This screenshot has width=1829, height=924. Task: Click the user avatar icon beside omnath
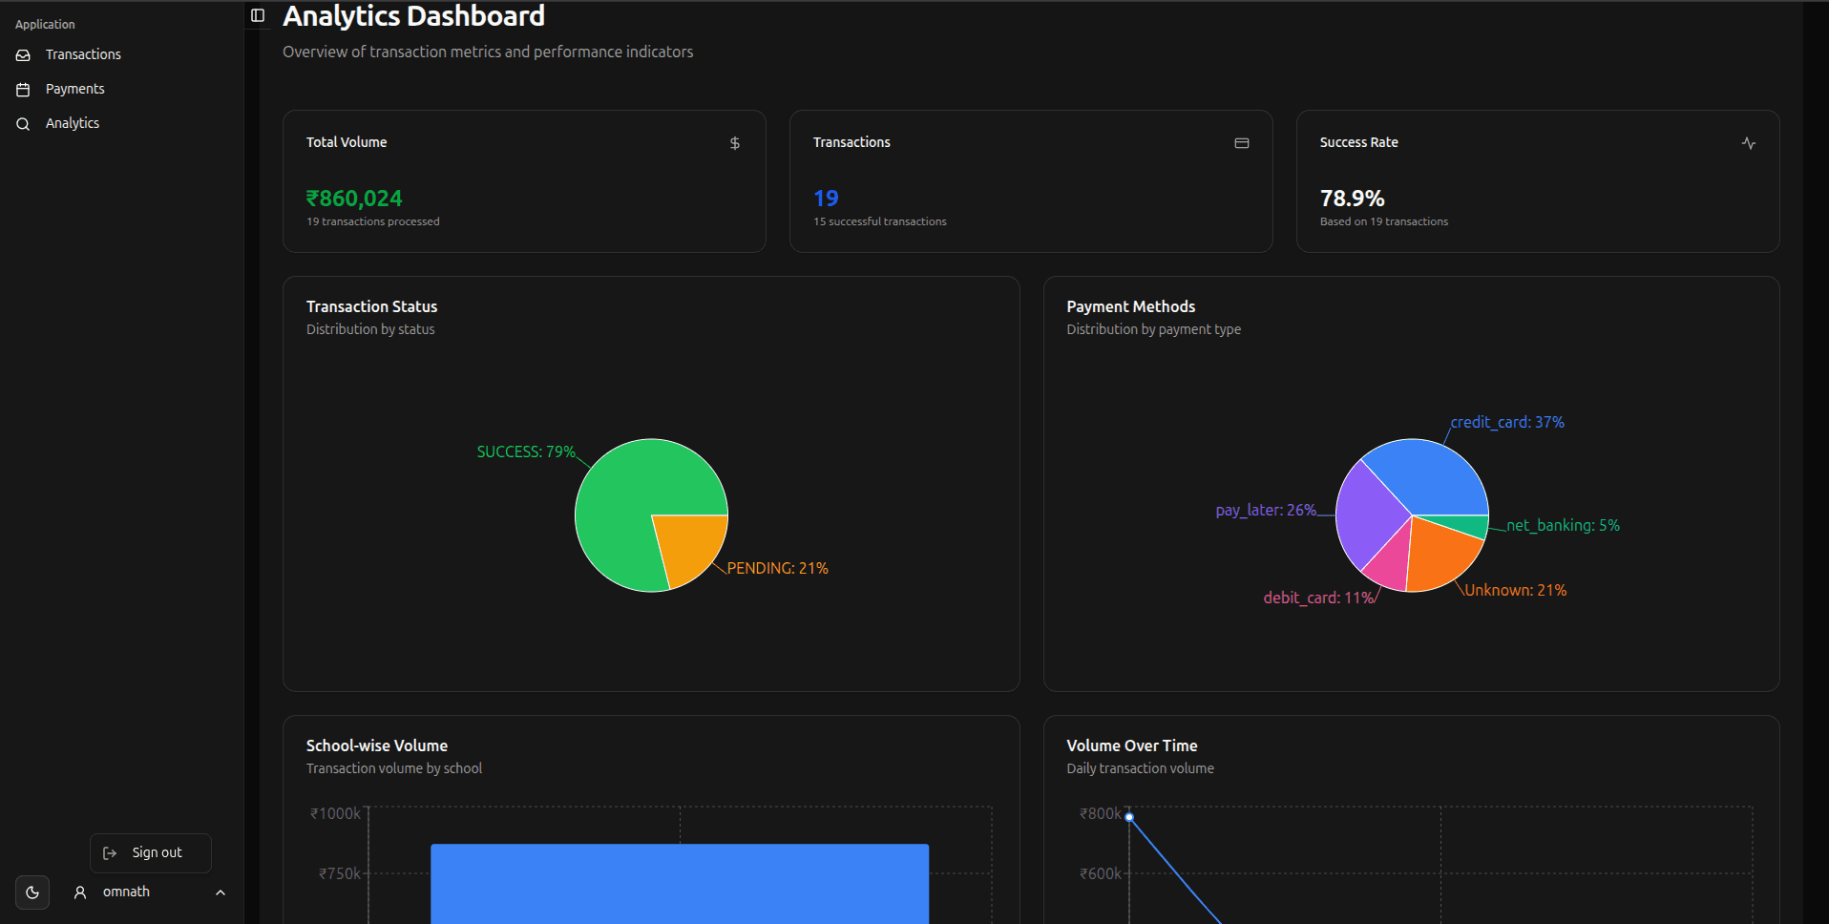[x=80, y=892]
